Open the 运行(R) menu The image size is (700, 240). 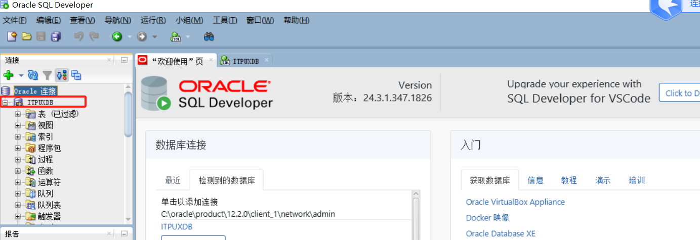tap(153, 20)
